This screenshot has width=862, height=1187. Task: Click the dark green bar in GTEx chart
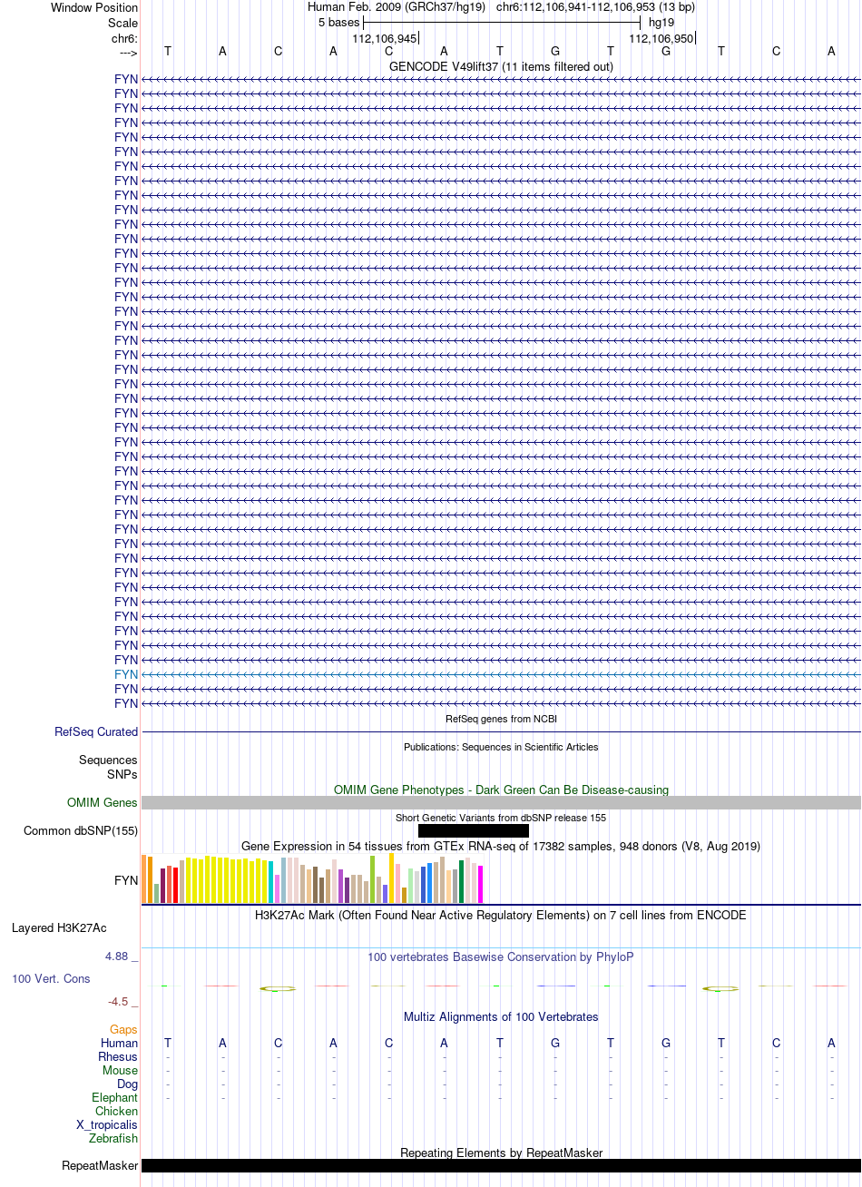(x=462, y=881)
